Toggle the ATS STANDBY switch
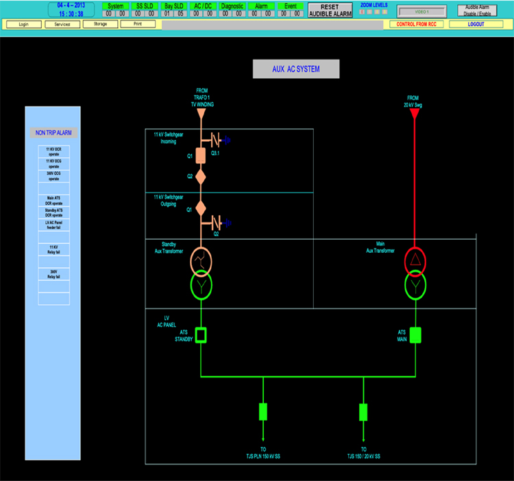The image size is (514, 481). (x=201, y=334)
